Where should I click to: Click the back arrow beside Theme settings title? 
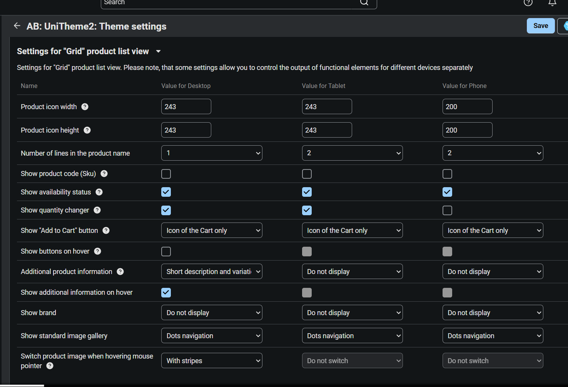[x=17, y=26]
